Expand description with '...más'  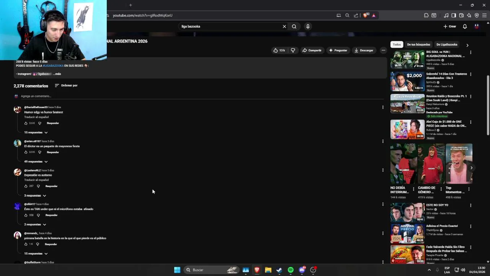tap(57, 74)
